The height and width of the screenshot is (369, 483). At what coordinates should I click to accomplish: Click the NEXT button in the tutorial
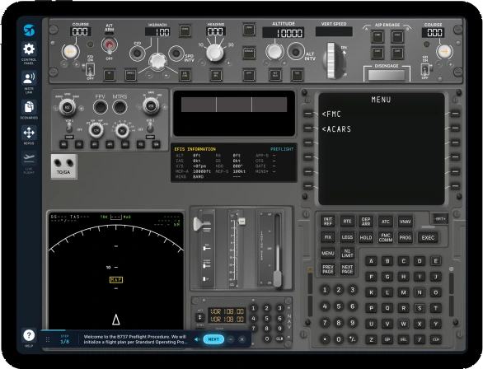point(213,339)
